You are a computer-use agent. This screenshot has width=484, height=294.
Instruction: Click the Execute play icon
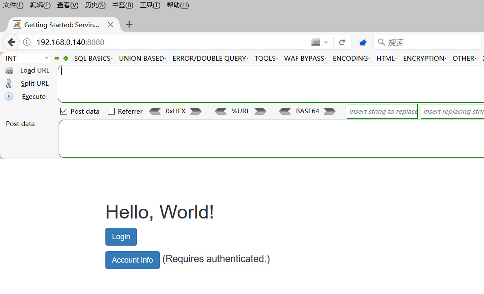9,96
